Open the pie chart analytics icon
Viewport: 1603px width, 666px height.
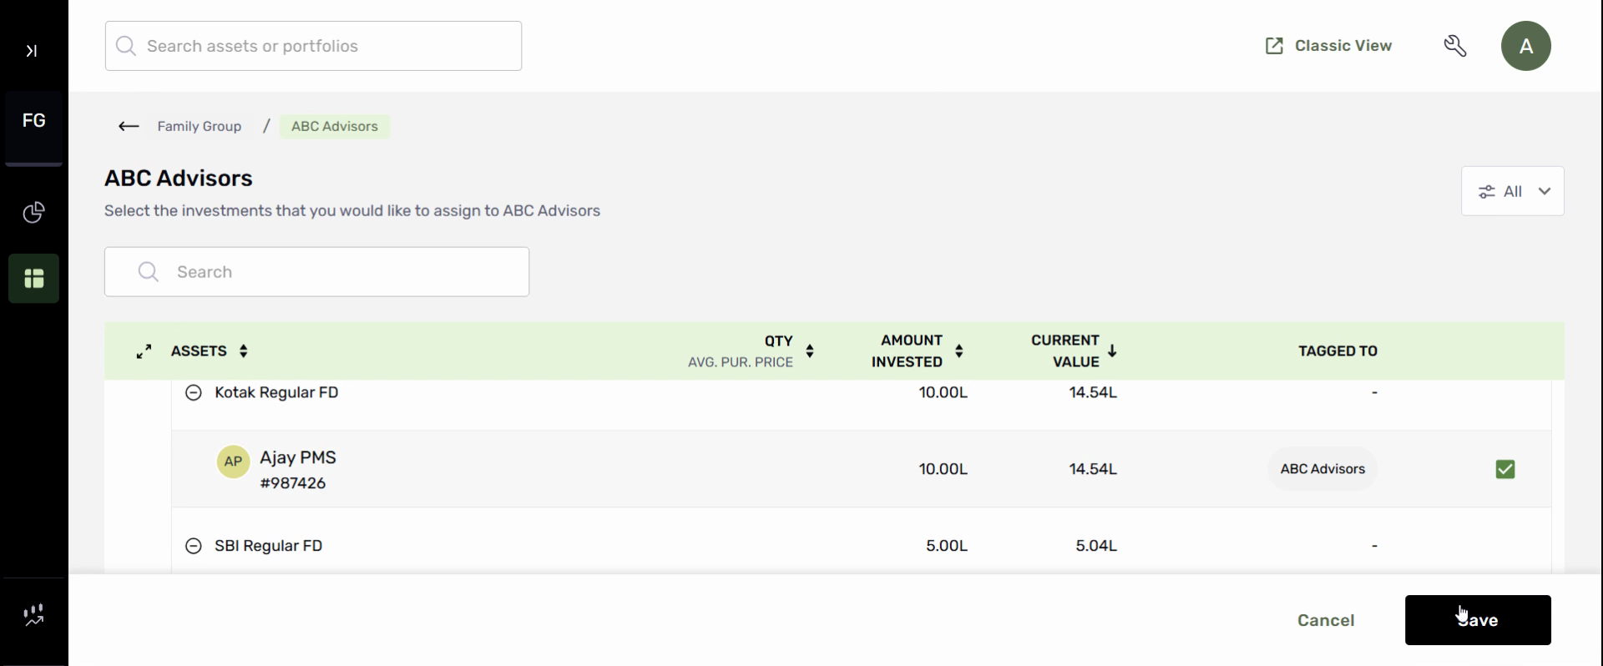(33, 213)
